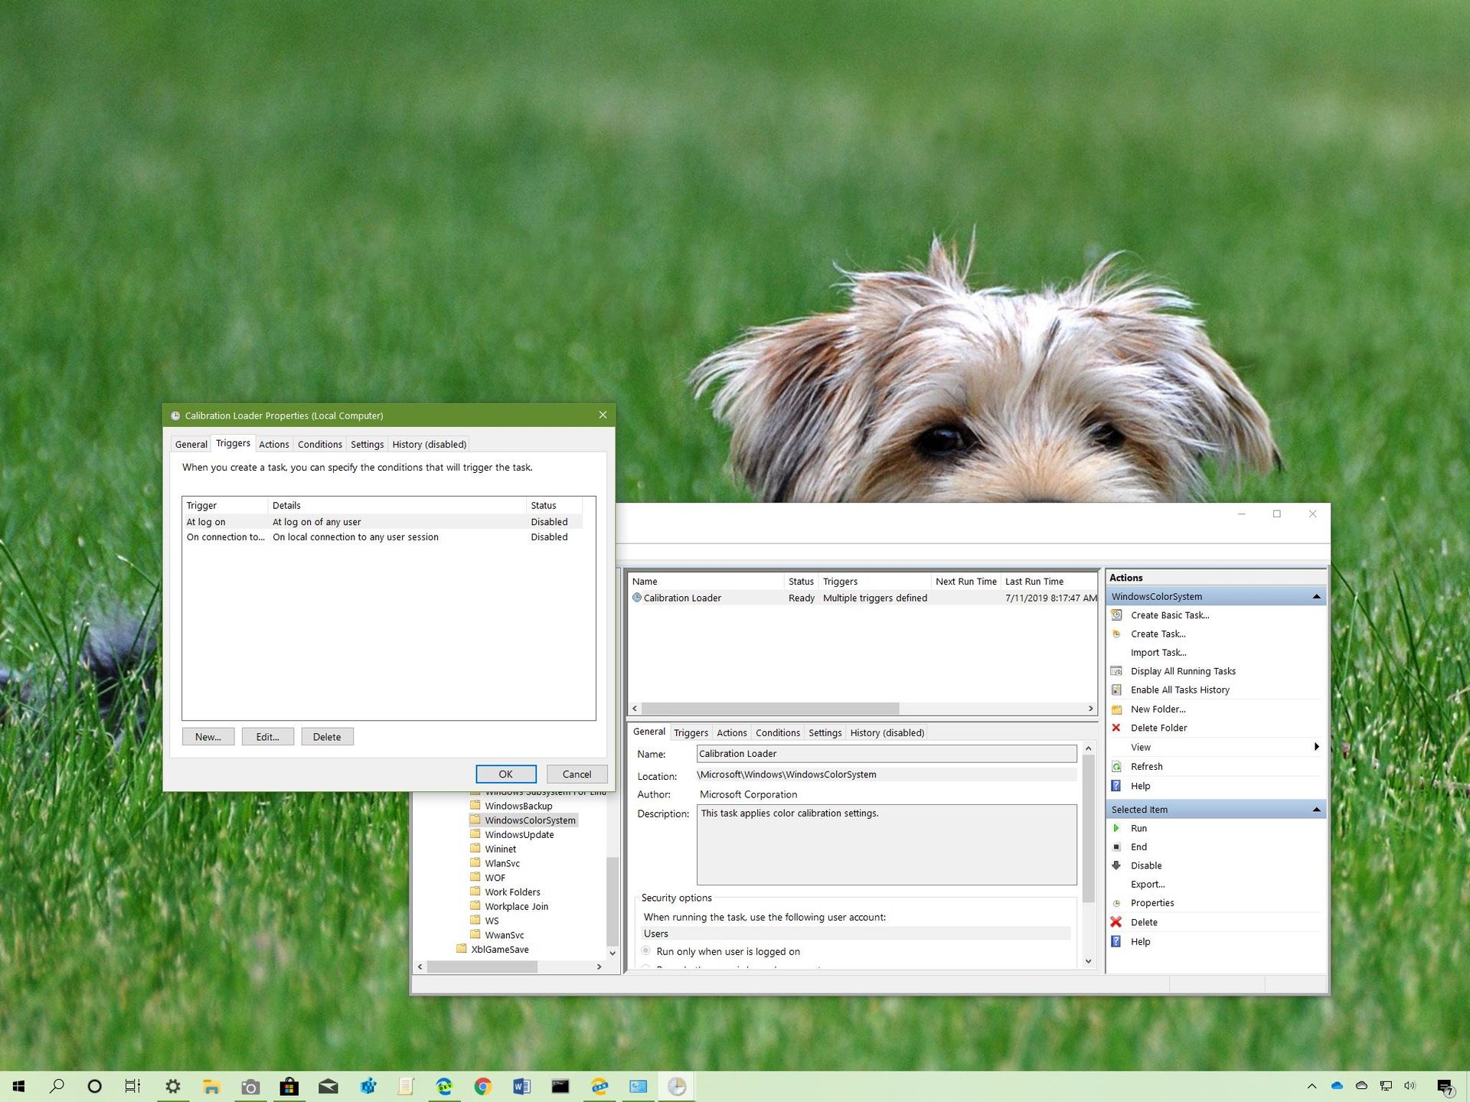Open the Actions tab in the properties dialog
Viewport: 1470px width, 1102px height.
[x=274, y=444]
